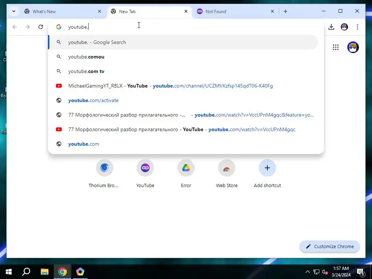
Task: Click the globe icon beside youtube.com/activate
Action: (x=59, y=100)
